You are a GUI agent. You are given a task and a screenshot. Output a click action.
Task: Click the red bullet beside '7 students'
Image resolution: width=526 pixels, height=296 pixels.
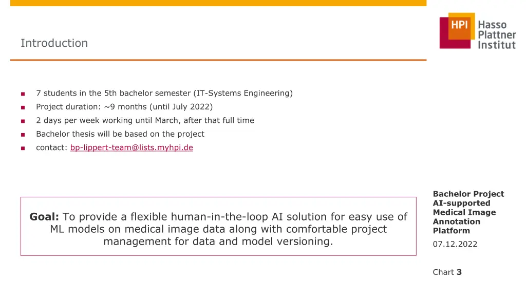(23, 94)
